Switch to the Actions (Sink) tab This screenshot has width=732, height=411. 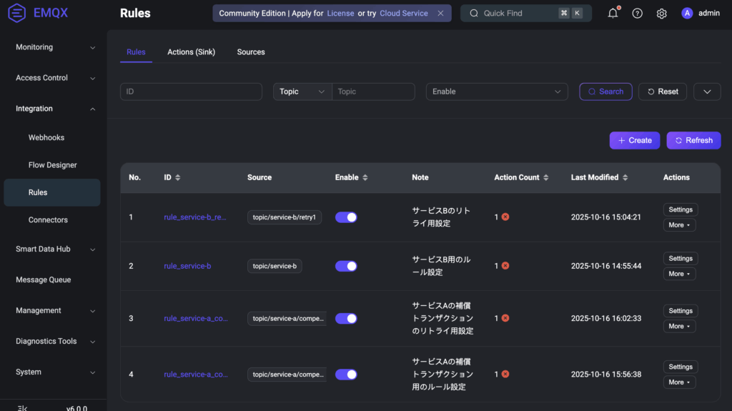[x=191, y=52]
